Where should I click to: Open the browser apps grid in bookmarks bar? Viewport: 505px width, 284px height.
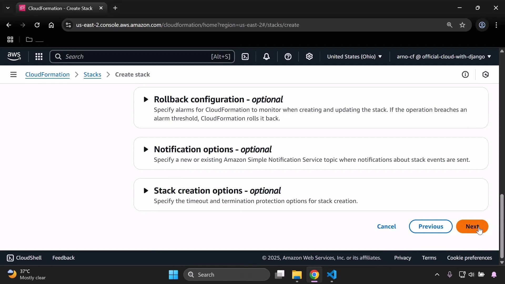pos(10,40)
